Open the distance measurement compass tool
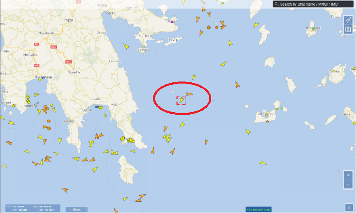The height and width of the screenshot is (213, 356). pos(348,20)
